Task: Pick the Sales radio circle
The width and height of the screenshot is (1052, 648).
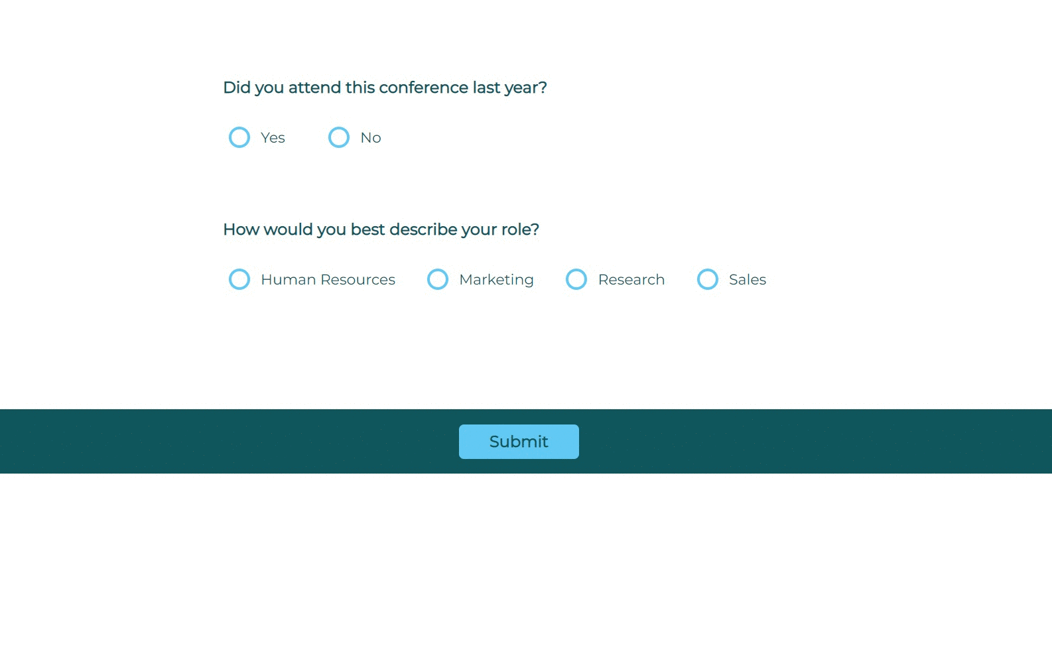Action: pos(708,279)
